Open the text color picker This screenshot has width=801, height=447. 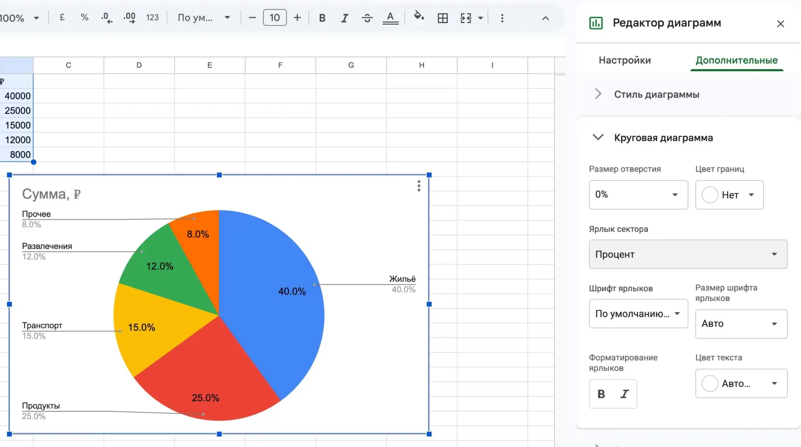[x=390, y=18]
